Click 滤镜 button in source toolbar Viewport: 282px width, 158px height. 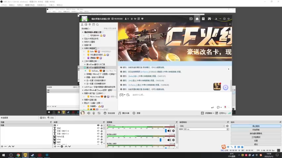pyautogui.click(x=51, y=118)
